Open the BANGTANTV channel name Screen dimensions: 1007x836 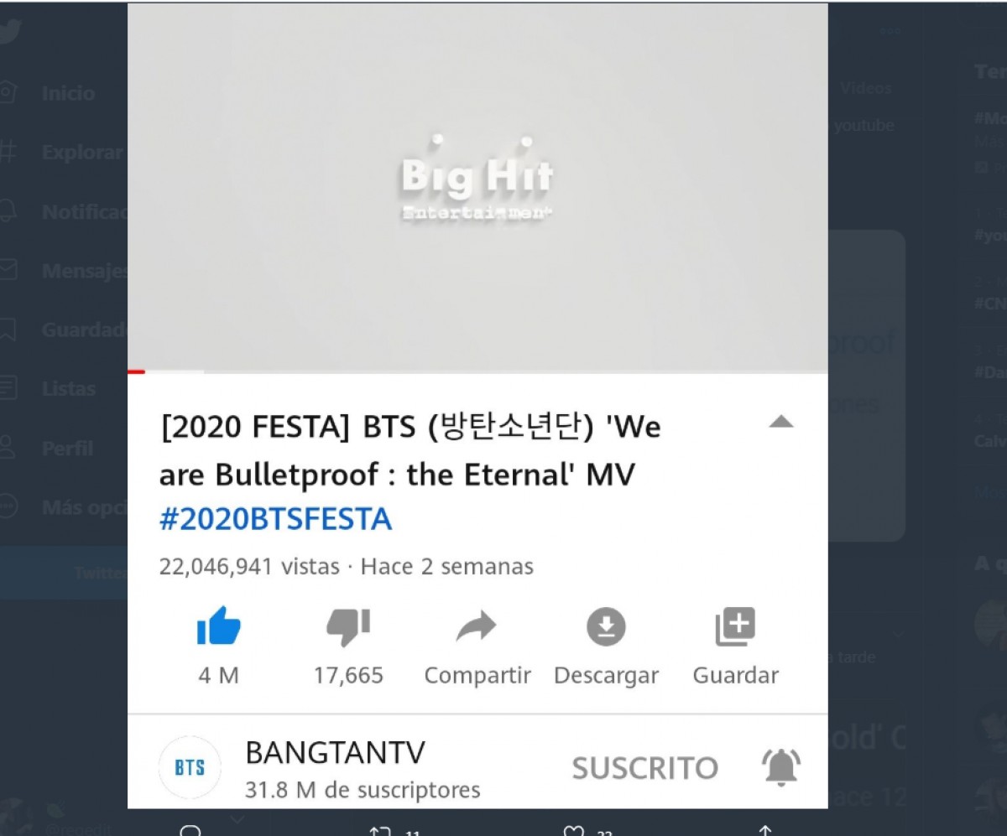coord(335,753)
